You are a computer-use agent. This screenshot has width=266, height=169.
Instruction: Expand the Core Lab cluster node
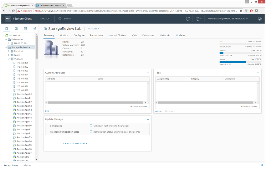pos(9,51)
